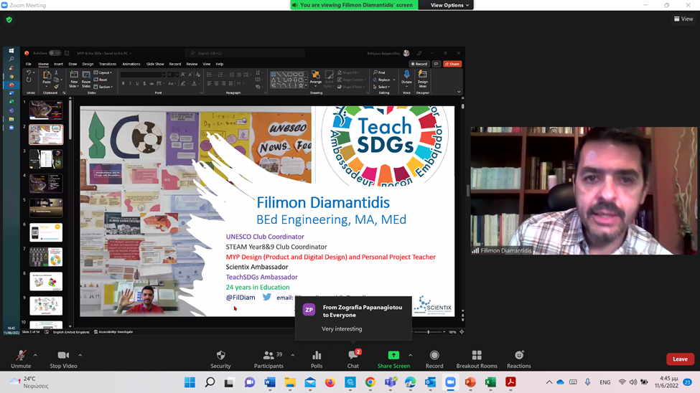Toggle Bold formatting
The image size is (700, 393).
coord(123,83)
